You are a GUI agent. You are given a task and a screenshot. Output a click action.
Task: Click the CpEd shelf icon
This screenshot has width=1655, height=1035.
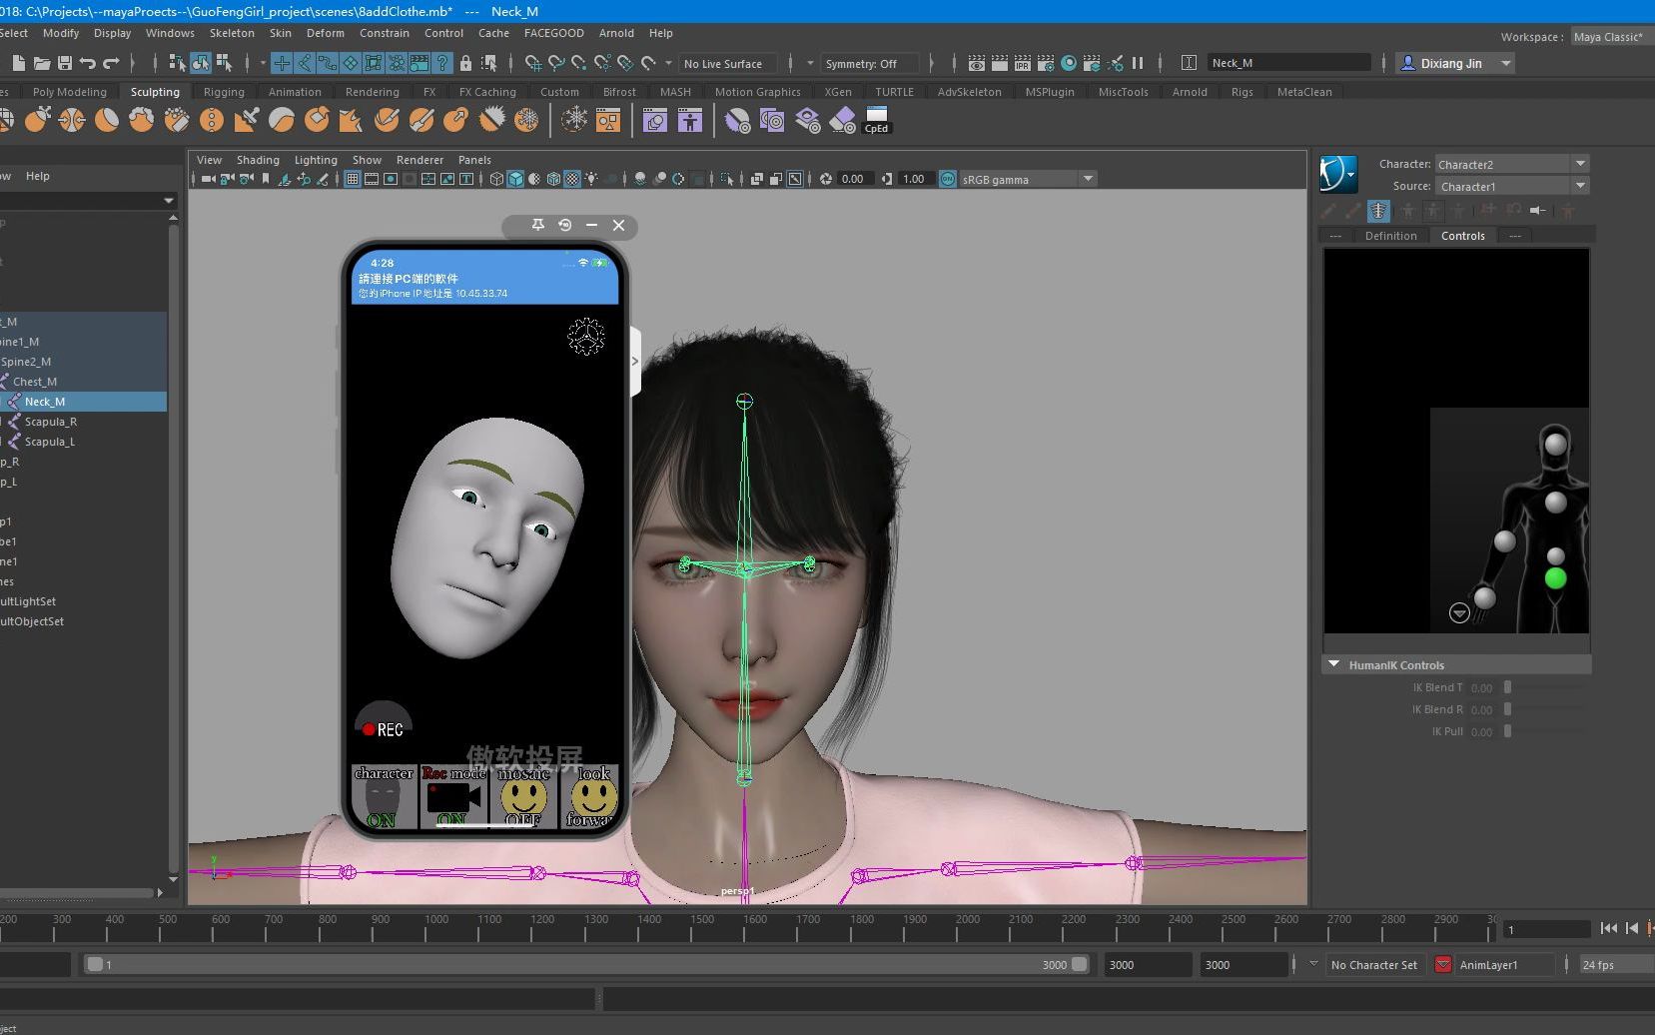(876, 120)
